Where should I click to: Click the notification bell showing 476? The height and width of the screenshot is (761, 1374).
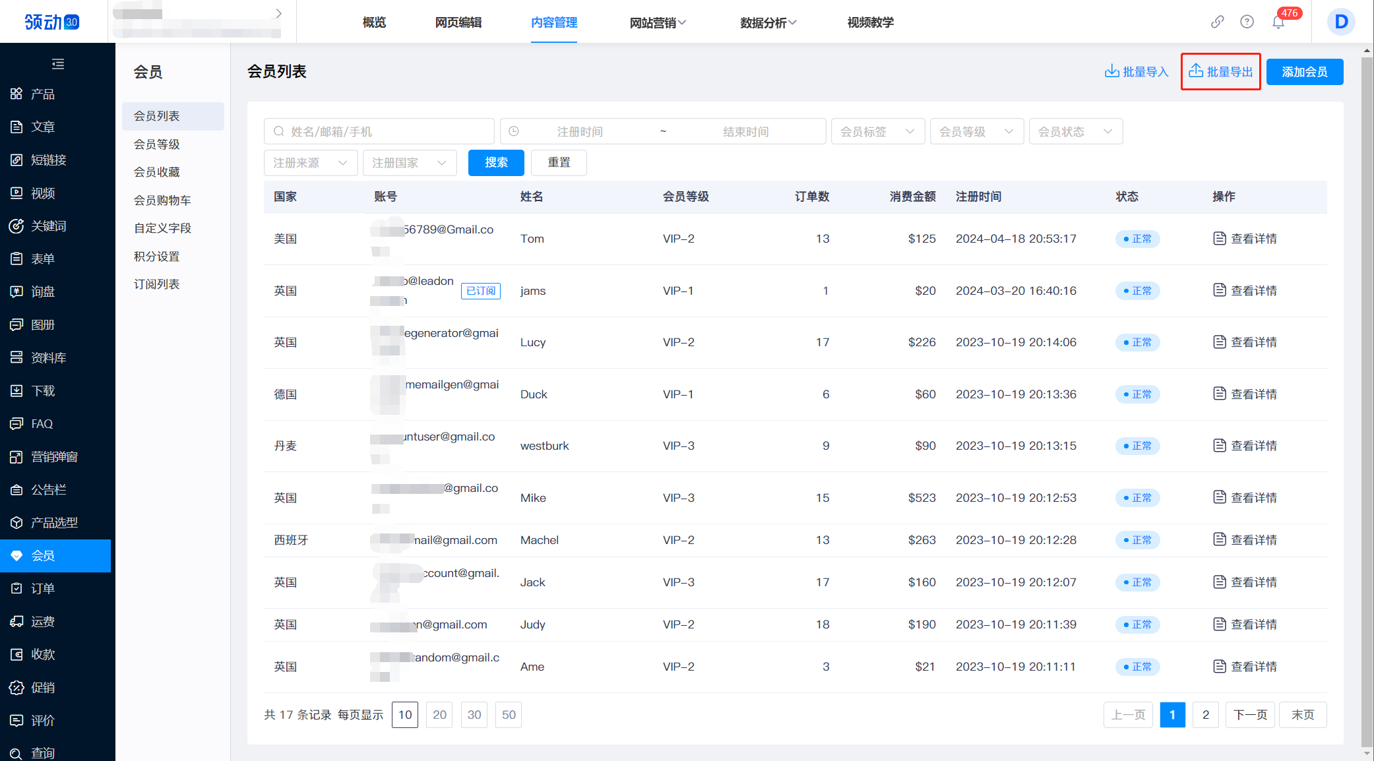(x=1278, y=21)
